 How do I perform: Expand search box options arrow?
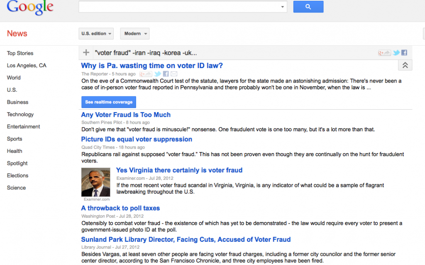click(282, 7)
